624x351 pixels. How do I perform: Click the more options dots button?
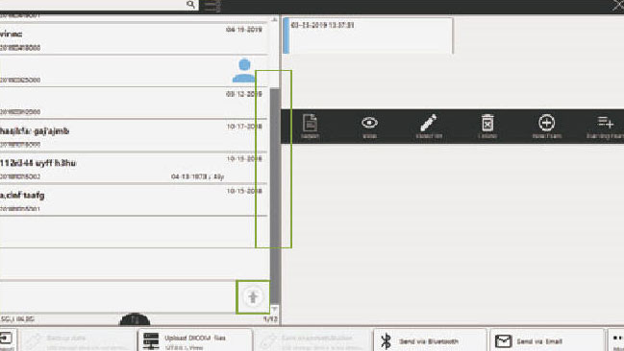[x=616, y=340]
